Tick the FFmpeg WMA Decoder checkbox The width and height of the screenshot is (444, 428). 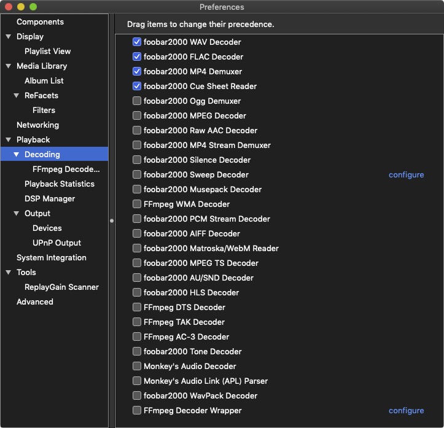137,204
